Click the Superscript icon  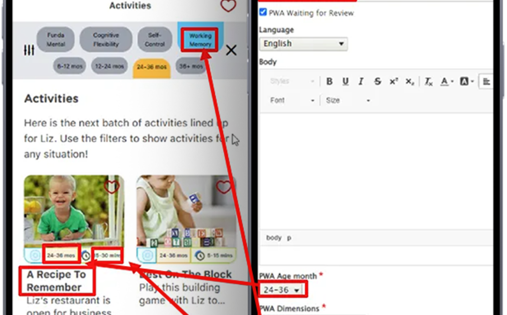pyautogui.click(x=394, y=82)
